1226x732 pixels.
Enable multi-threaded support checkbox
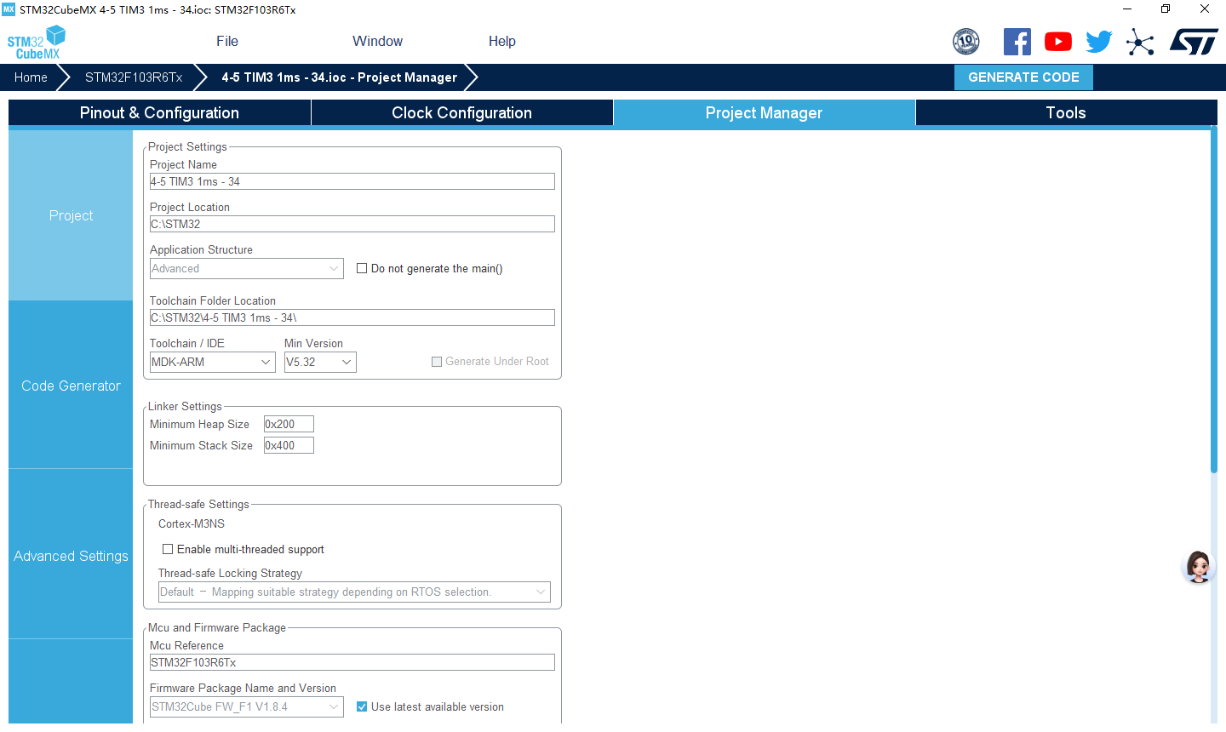click(x=168, y=549)
